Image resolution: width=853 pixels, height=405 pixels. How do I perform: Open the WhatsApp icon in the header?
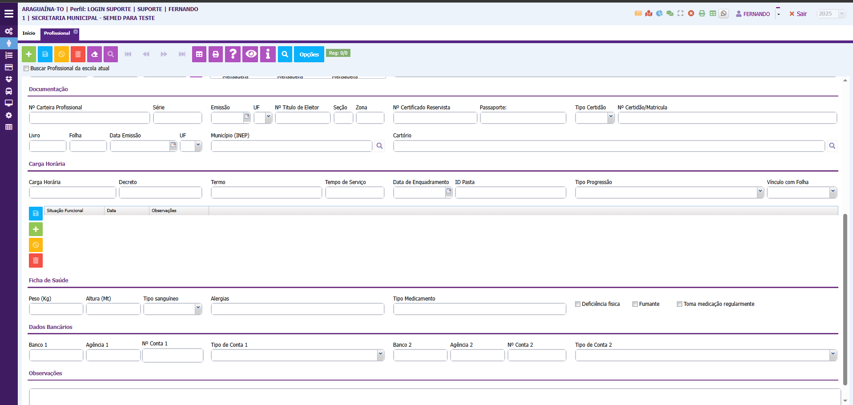click(724, 13)
